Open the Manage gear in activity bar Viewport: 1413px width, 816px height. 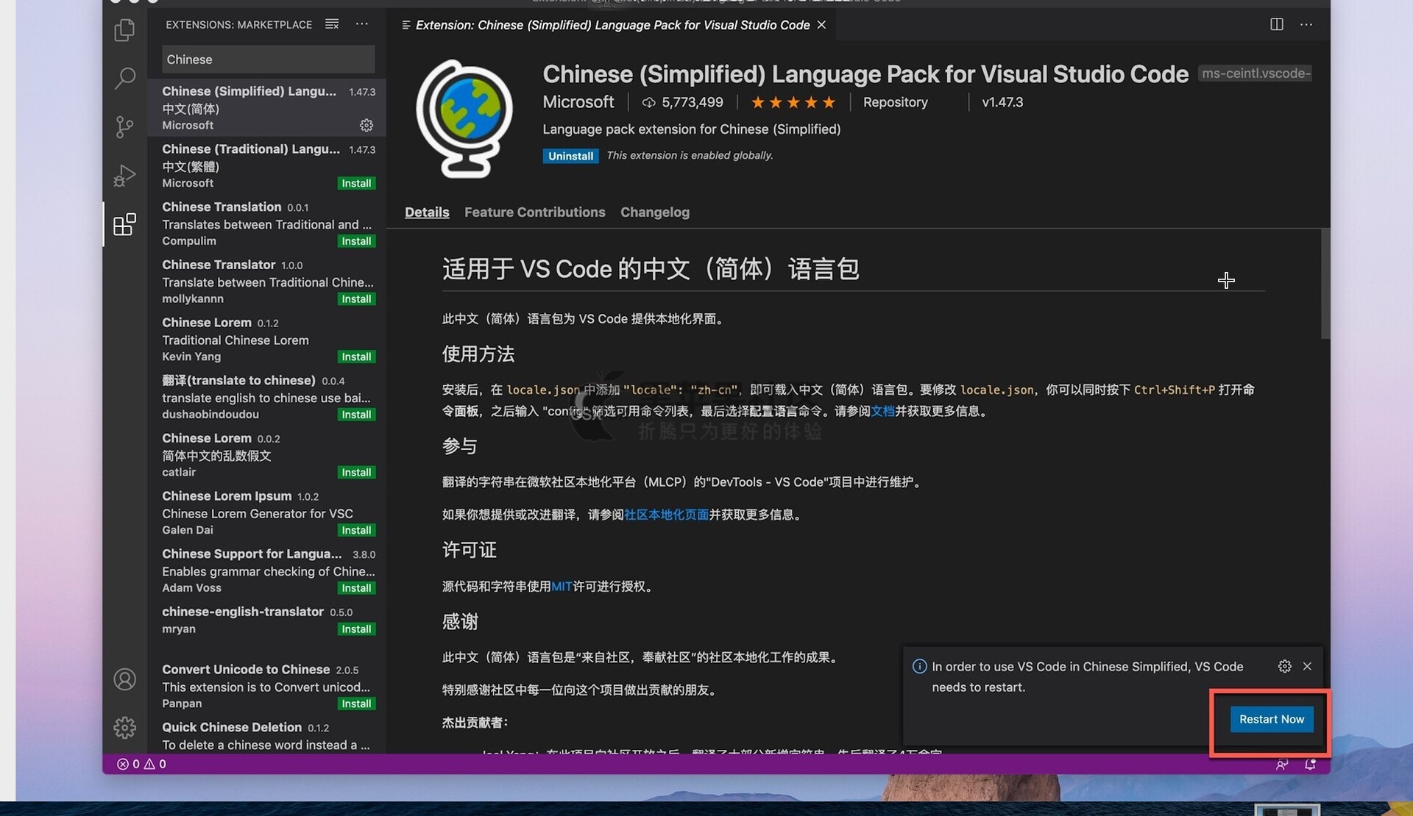pyautogui.click(x=124, y=728)
